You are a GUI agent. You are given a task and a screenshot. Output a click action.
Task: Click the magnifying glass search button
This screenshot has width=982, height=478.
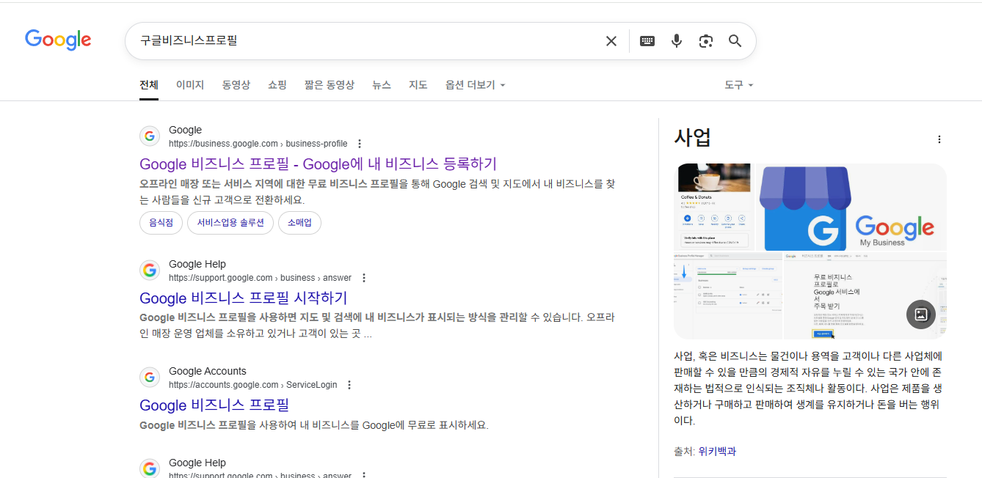(735, 41)
